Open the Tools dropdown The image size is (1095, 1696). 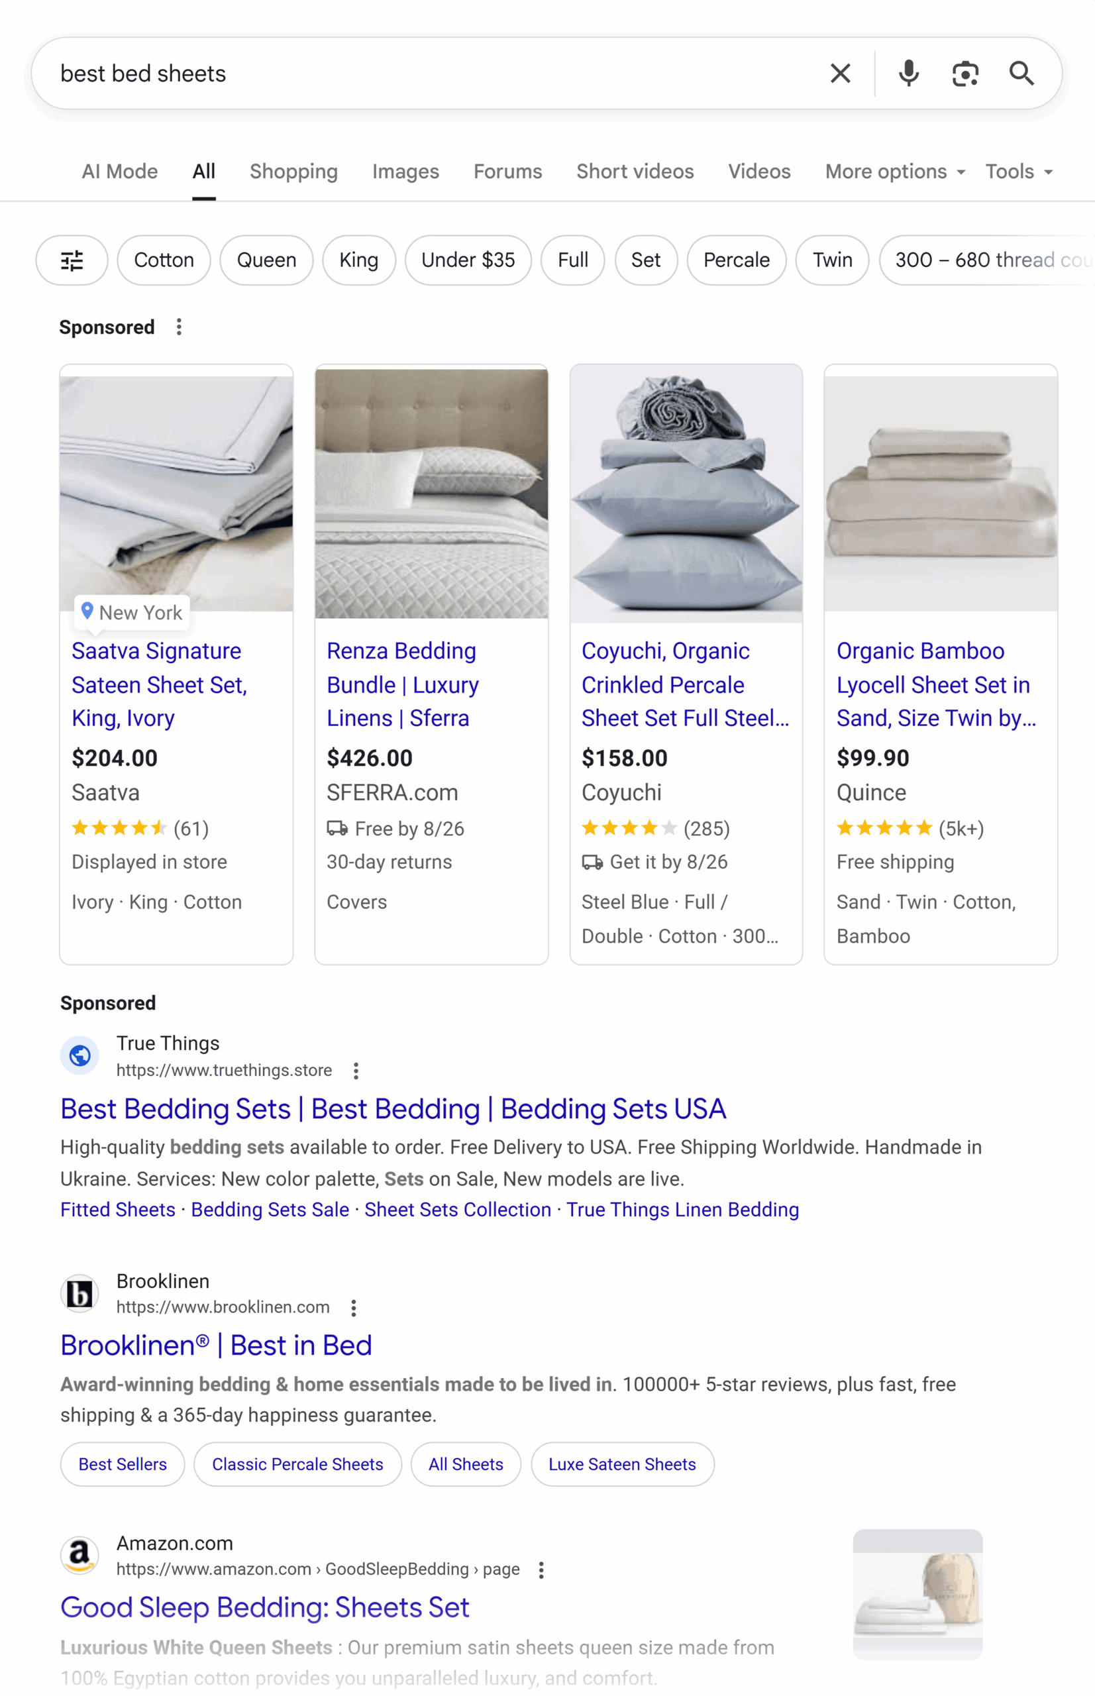tap(1018, 171)
